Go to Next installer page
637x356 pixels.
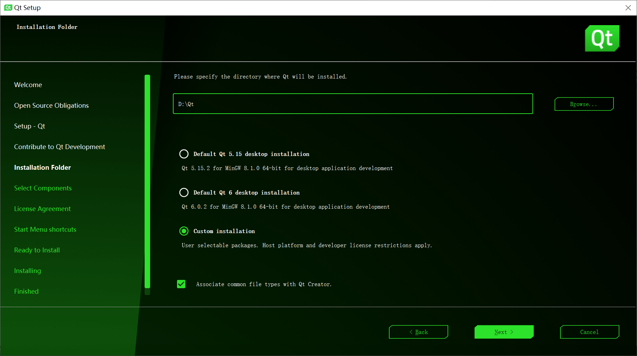click(x=504, y=332)
